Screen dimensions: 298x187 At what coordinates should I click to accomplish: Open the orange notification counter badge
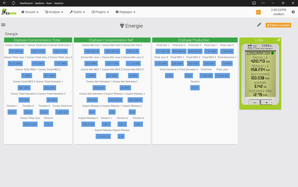pos(258,12)
